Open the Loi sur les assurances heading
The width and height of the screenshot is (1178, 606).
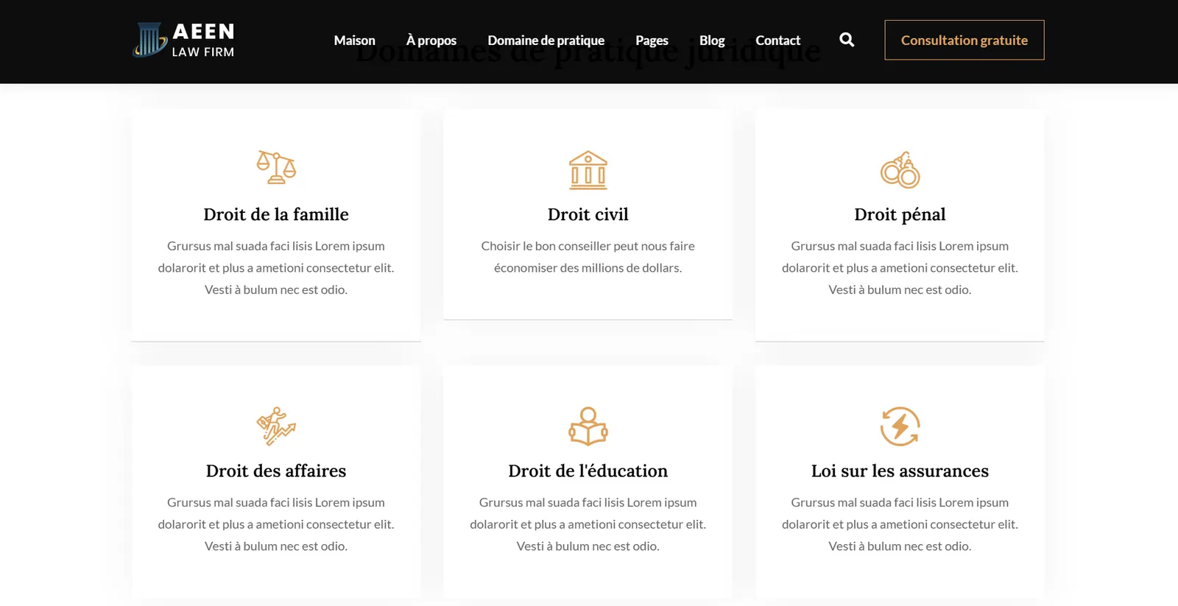pos(900,471)
